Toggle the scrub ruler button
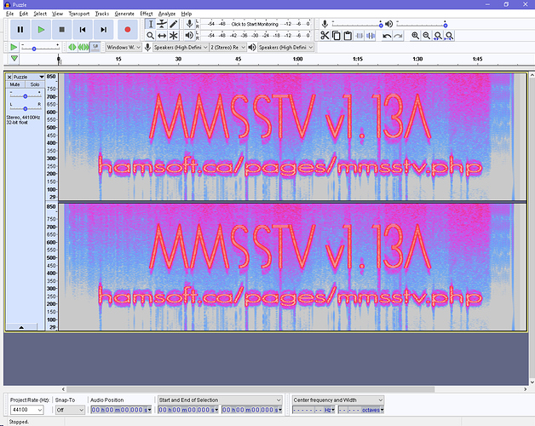This screenshot has height=426, width=535. tap(95, 47)
